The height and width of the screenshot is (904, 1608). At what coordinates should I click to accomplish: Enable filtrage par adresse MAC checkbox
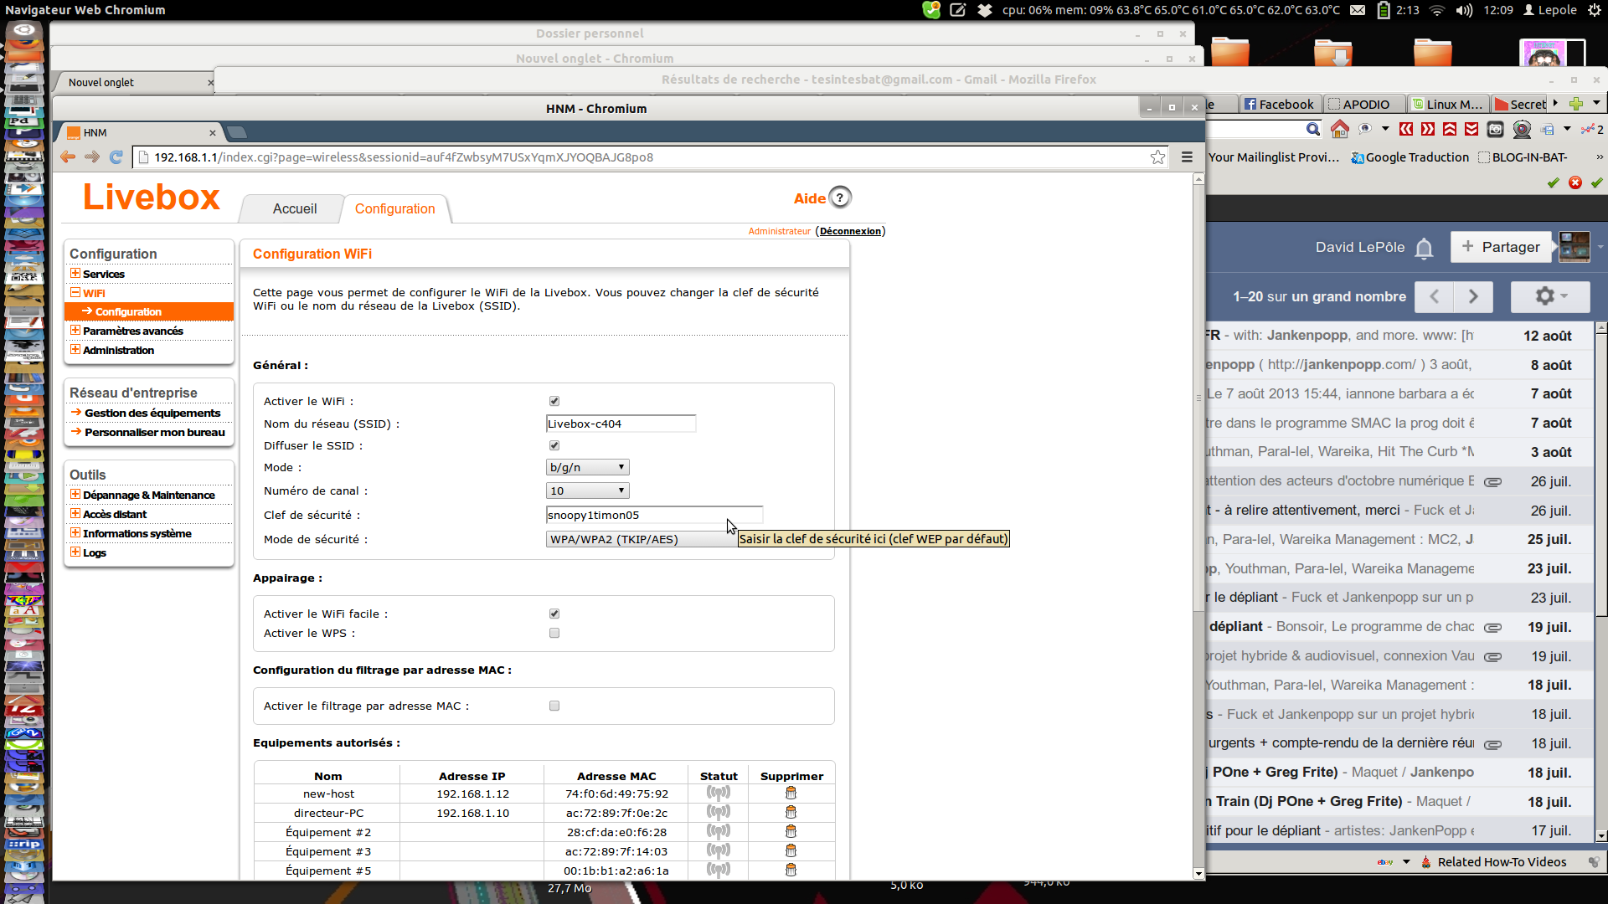coord(554,706)
